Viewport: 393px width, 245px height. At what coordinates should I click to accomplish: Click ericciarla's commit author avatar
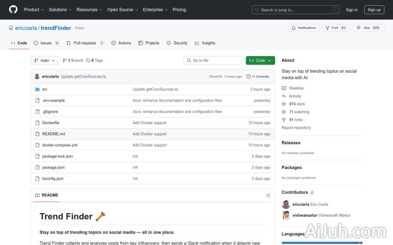pos(37,76)
